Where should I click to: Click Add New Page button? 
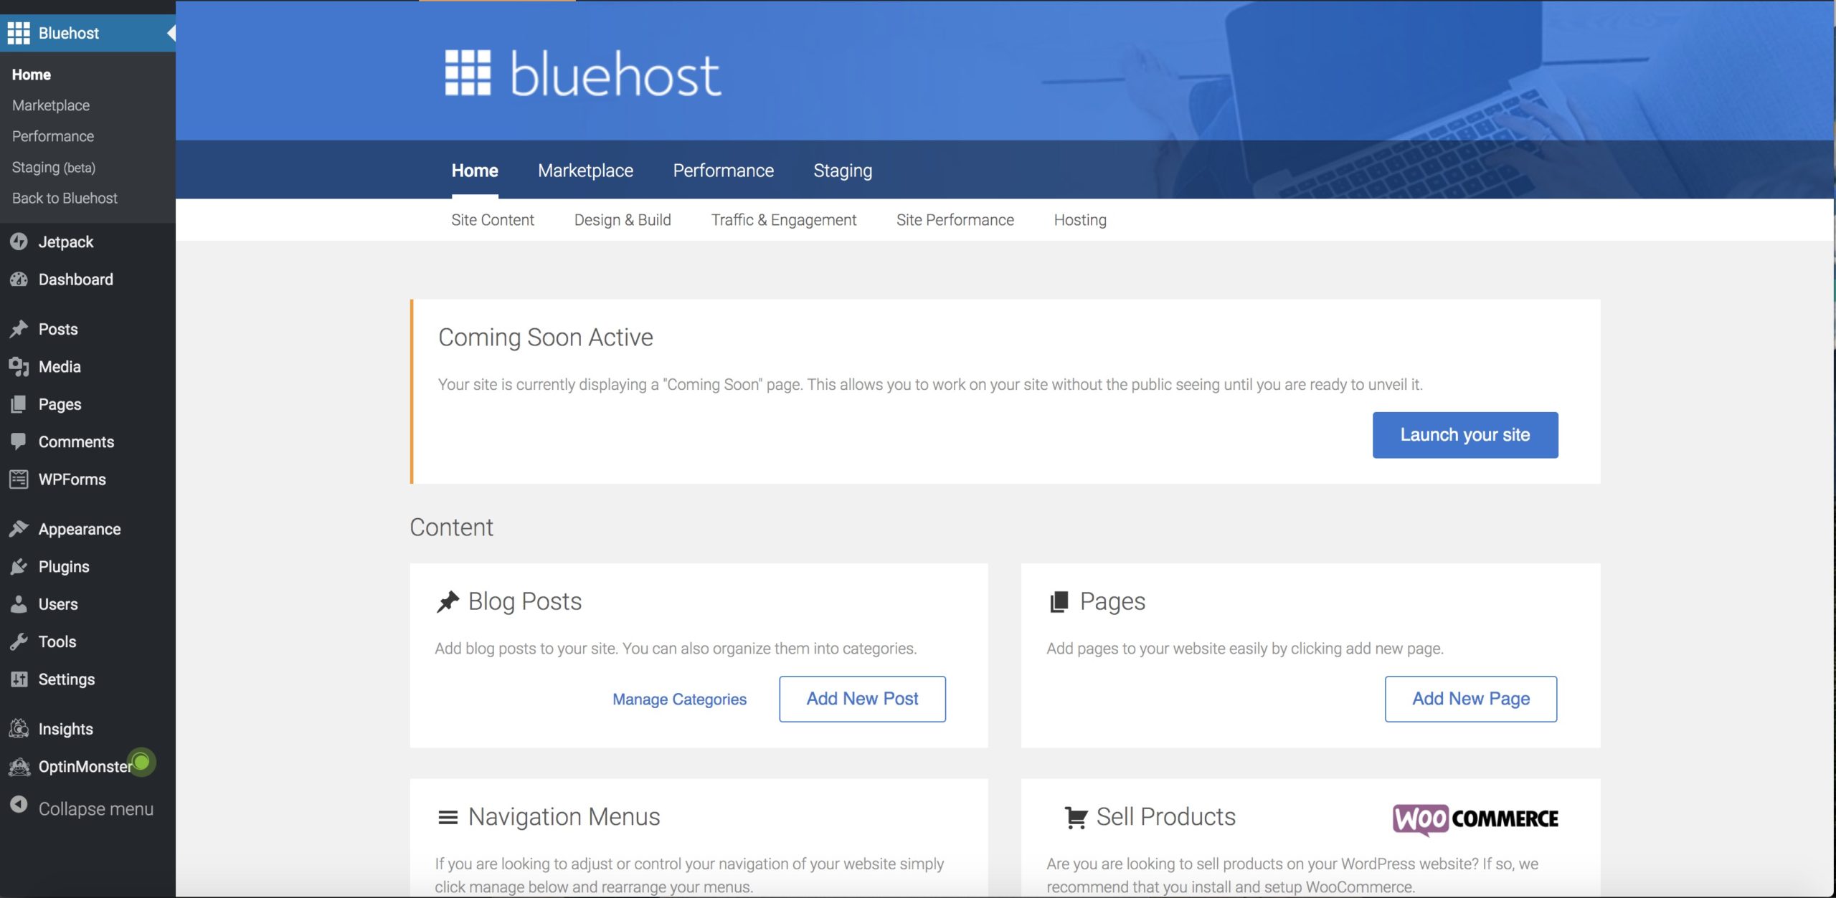tap(1470, 699)
